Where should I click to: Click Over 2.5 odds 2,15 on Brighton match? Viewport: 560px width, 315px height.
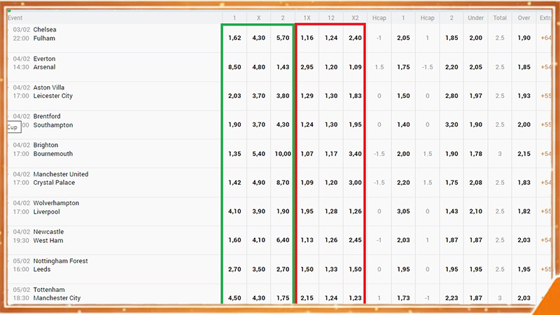(x=524, y=153)
